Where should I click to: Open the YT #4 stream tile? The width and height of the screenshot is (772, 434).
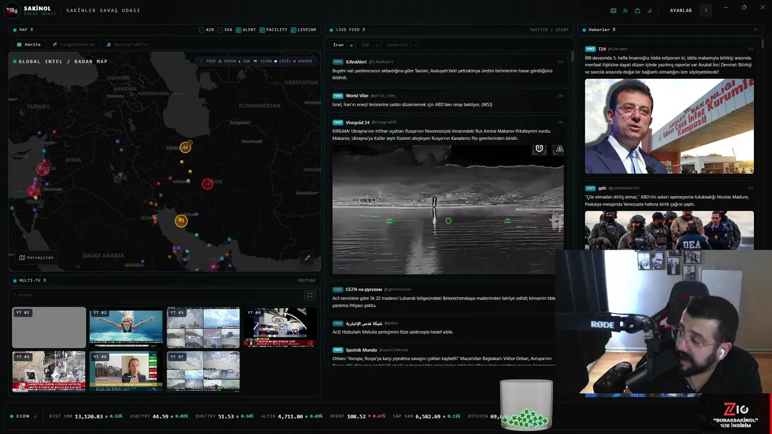(x=280, y=327)
